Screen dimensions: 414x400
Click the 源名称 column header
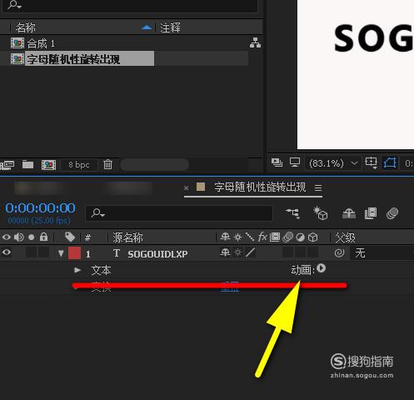(x=127, y=237)
